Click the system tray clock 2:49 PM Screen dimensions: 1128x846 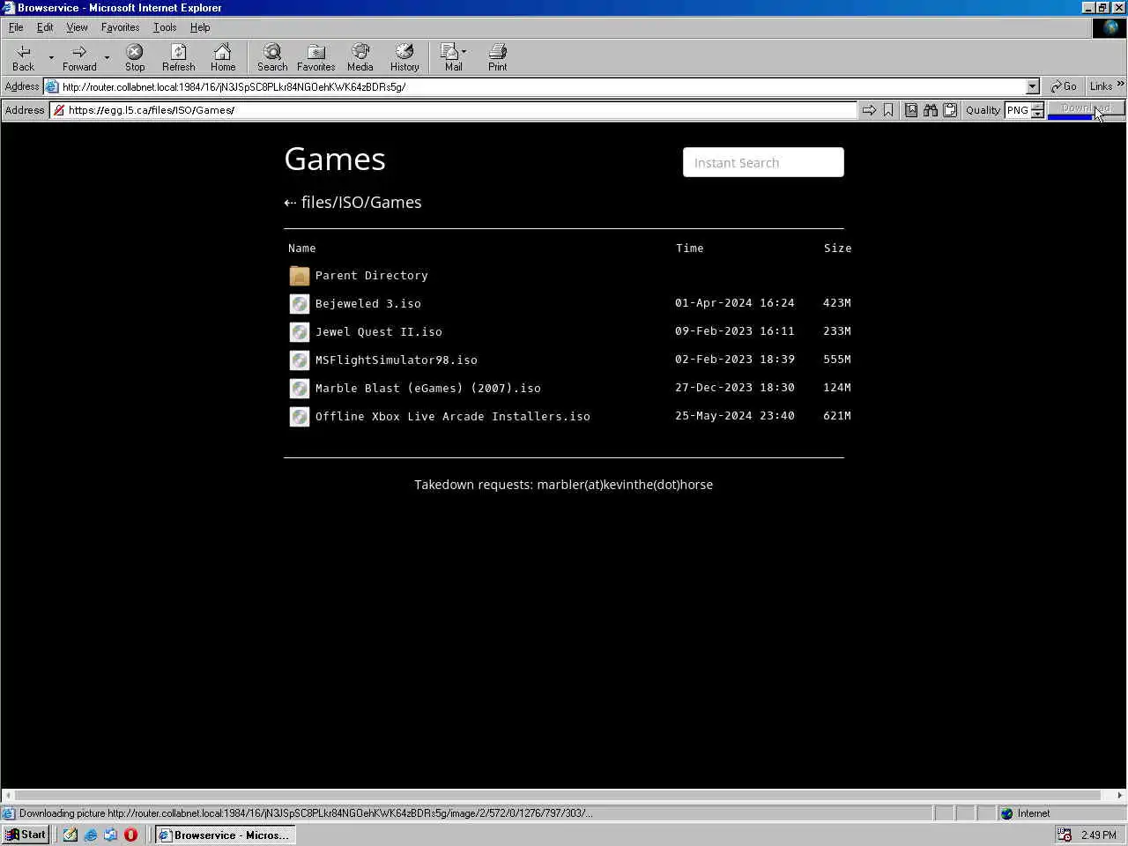pos(1098,835)
